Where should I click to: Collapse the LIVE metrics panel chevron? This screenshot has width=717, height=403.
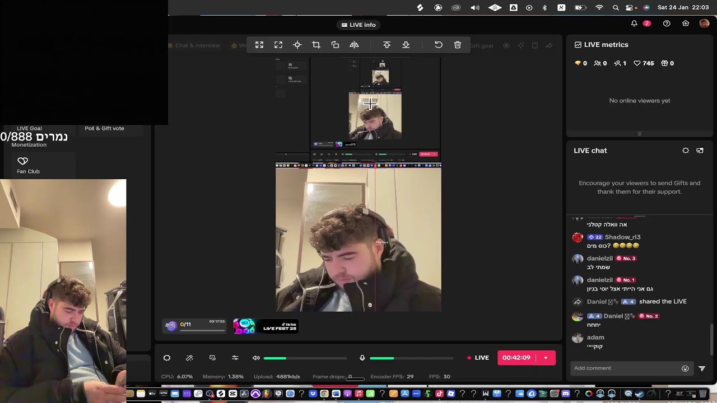pyautogui.click(x=639, y=134)
